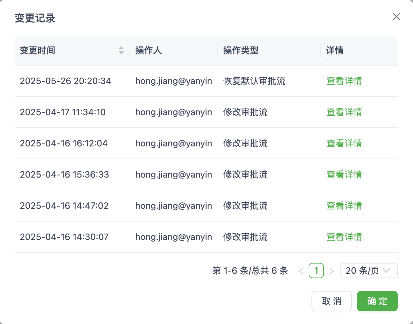Open 查看详情 for the 2025-04-17 11:34:10 entry
Viewport: 413px width, 324px height.
tap(344, 112)
